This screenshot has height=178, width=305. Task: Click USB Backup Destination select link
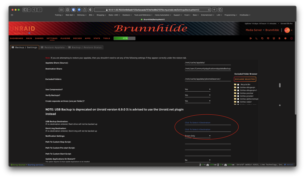tap(197, 123)
